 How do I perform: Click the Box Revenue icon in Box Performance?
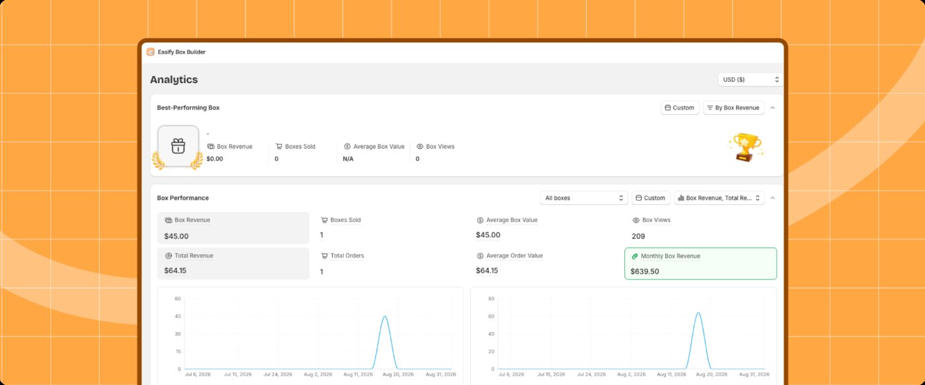click(168, 220)
